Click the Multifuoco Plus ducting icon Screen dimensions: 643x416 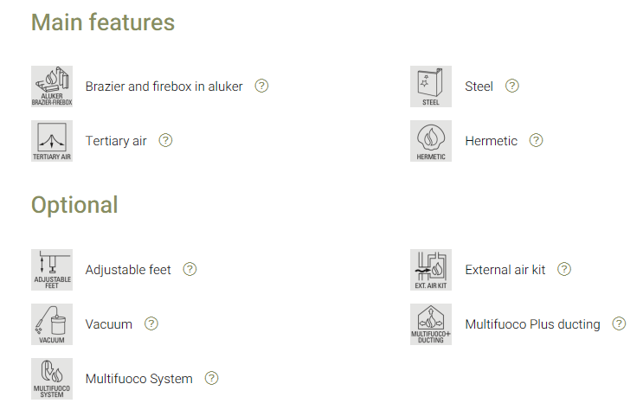pyautogui.click(x=431, y=324)
